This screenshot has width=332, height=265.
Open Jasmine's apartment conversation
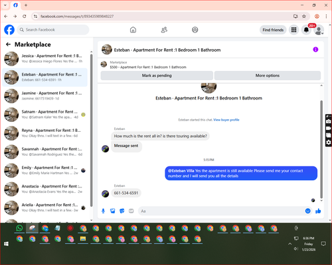tap(45, 96)
